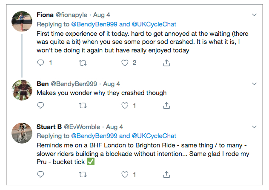This screenshot has width=269, height=190.
Task: Share Stuart B's tweet
Action: point(167,174)
